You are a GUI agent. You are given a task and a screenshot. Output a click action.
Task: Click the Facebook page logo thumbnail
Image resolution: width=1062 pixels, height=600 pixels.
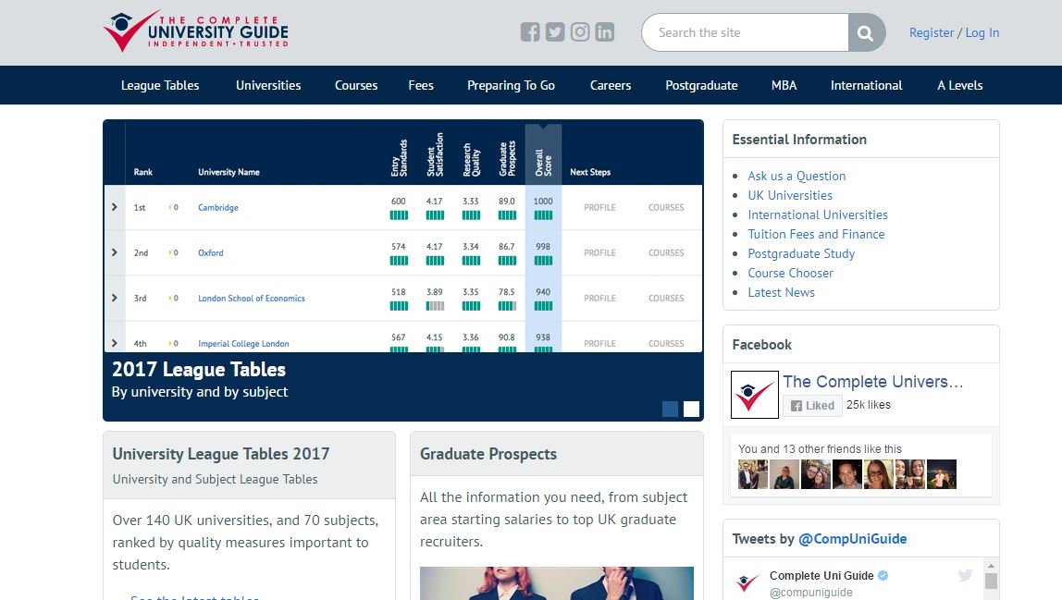pos(755,394)
